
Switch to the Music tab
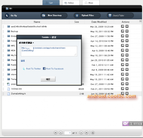(91, 3)
